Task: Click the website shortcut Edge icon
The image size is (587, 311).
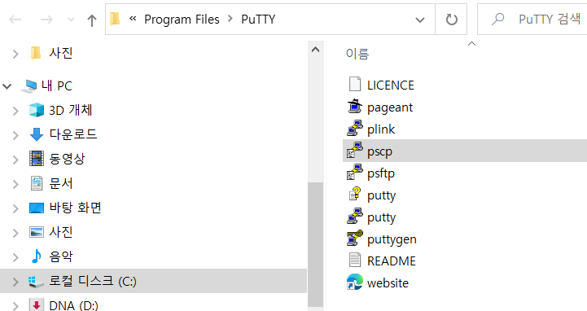Action: pyautogui.click(x=354, y=282)
